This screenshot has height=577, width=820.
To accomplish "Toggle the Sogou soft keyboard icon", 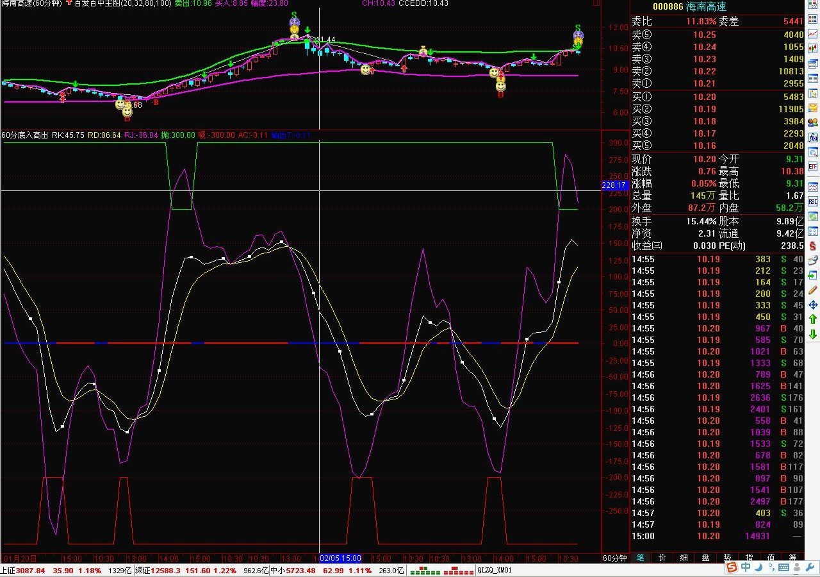I will coord(783,567).
